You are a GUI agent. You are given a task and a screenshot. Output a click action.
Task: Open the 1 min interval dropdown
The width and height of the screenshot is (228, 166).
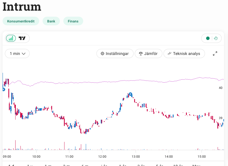tap(17, 54)
